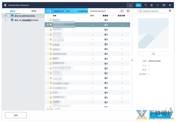The image size is (176, 122).
Task: Click the drive icon of the (G:) item with count (1362)
Action: click(x=12, y=20)
